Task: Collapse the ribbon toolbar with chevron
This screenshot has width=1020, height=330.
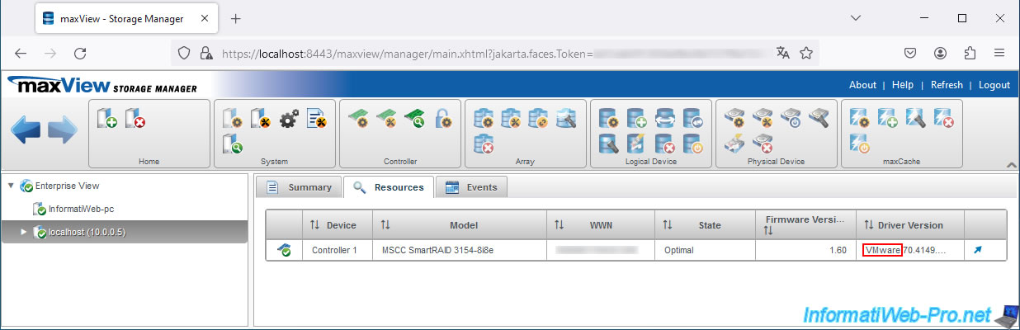Action: (x=1012, y=166)
